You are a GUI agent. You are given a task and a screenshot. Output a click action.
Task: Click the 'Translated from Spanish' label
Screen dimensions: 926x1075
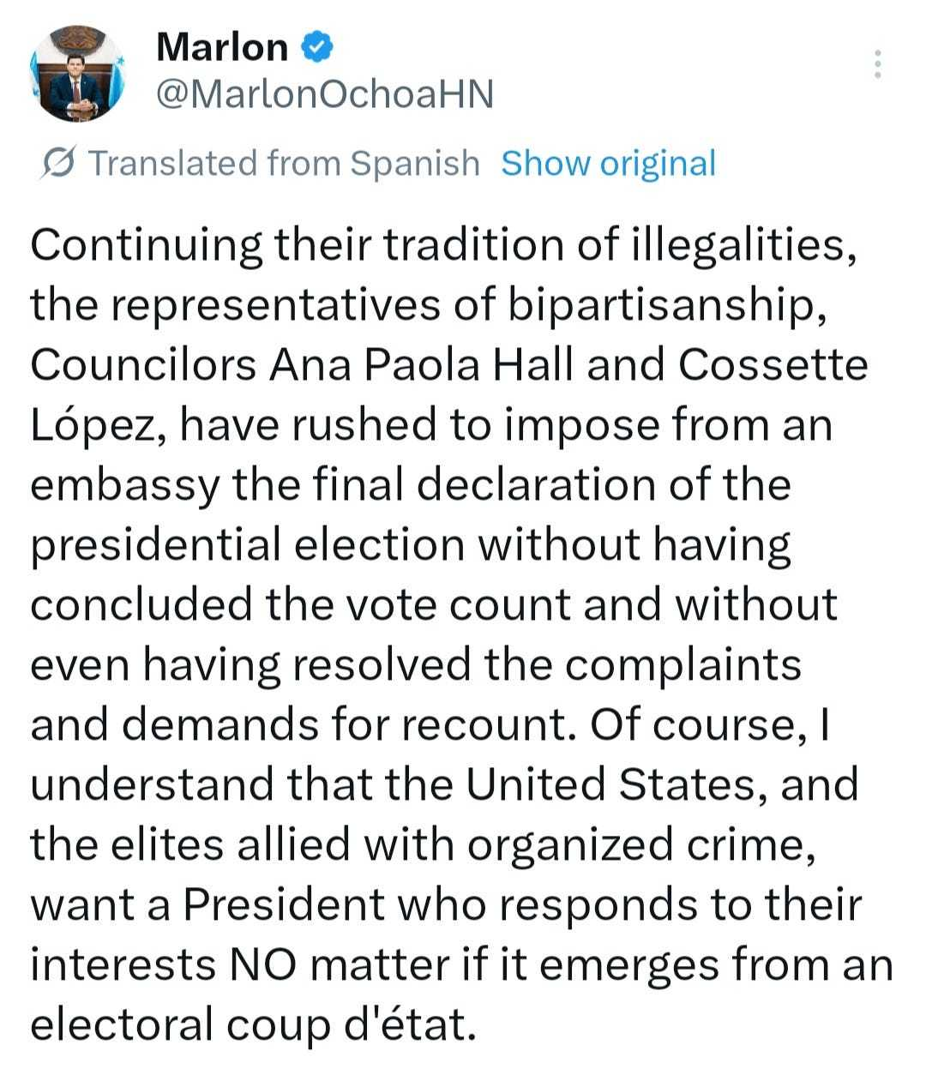click(284, 163)
